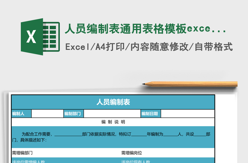Click the green Excel logo icon
248x163 pixels.
coord(40,37)
